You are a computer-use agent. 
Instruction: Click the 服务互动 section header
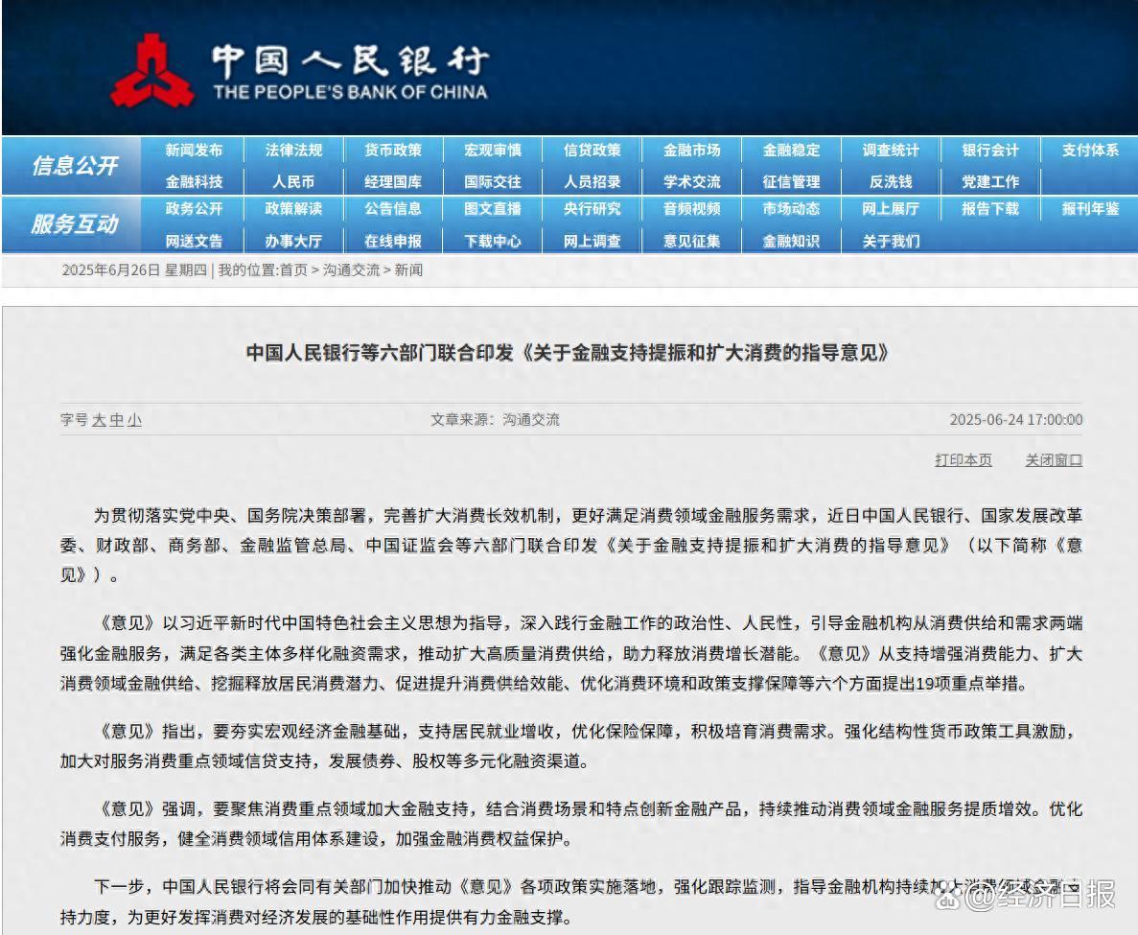[74, 224]
